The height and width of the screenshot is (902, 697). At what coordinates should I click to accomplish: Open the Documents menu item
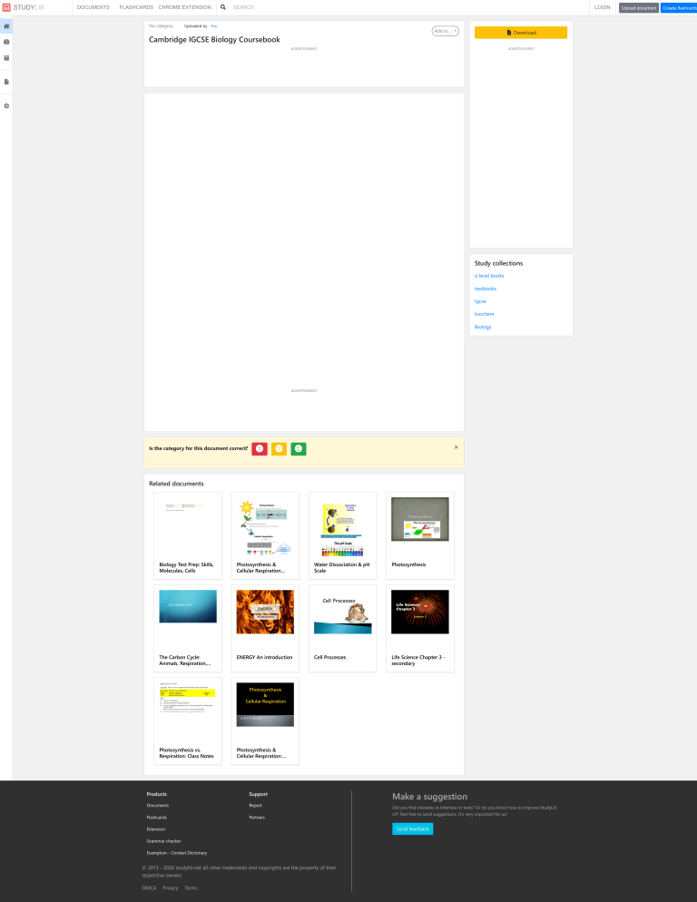[93, 7]
